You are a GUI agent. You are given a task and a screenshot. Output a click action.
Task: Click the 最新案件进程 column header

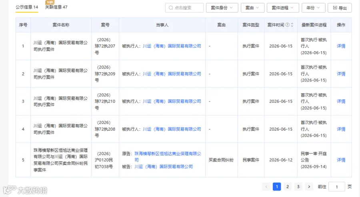pyautogui.click(x=314, y=25)
